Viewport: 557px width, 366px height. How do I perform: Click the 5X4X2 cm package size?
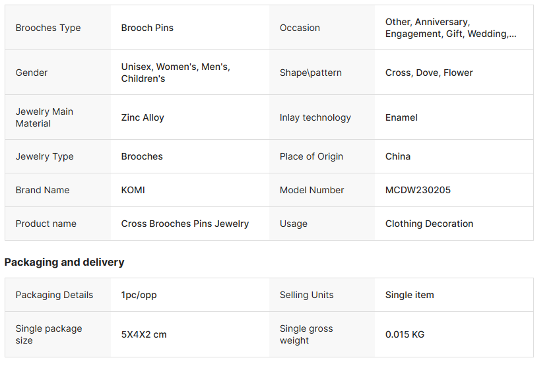coord(144,334)
